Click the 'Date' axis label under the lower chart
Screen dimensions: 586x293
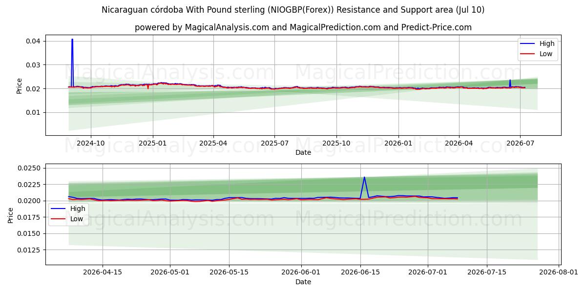[x=303, y=282]
